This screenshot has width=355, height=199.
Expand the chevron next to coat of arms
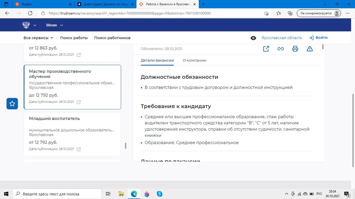click(35, 25)
